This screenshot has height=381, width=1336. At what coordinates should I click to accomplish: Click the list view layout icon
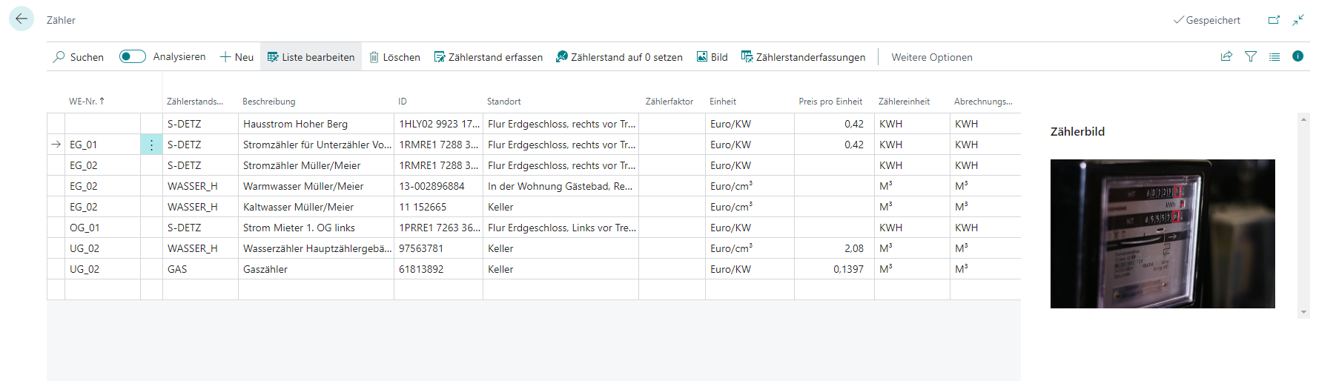1274,56
